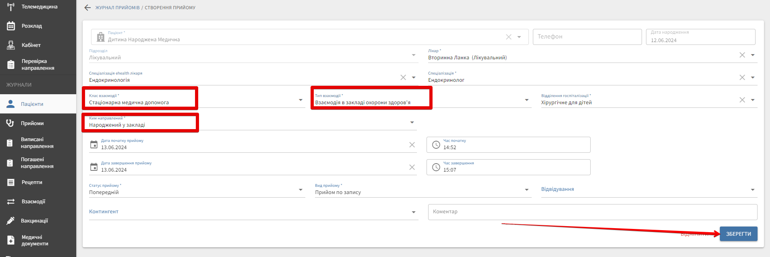
Task: Clear the Лікар field selection
Action: [x=742, y=55]
